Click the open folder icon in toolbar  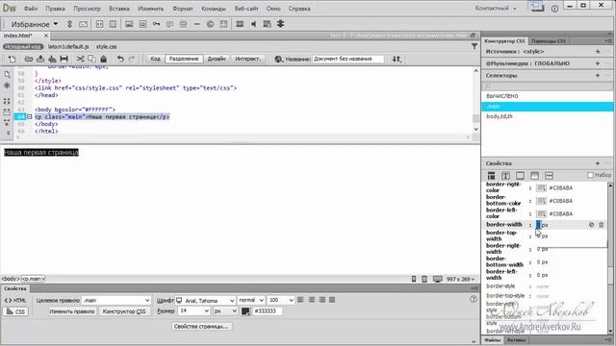pos(29,59)
